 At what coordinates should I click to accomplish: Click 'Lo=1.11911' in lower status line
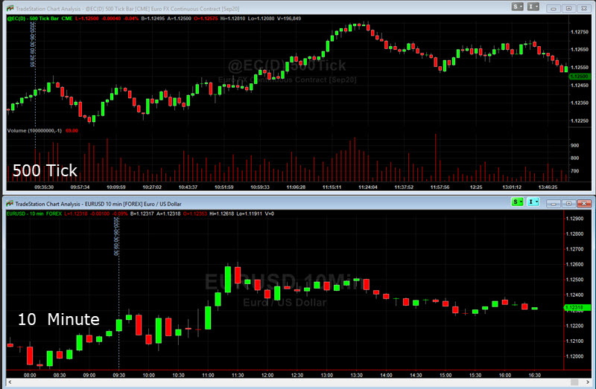250,213
